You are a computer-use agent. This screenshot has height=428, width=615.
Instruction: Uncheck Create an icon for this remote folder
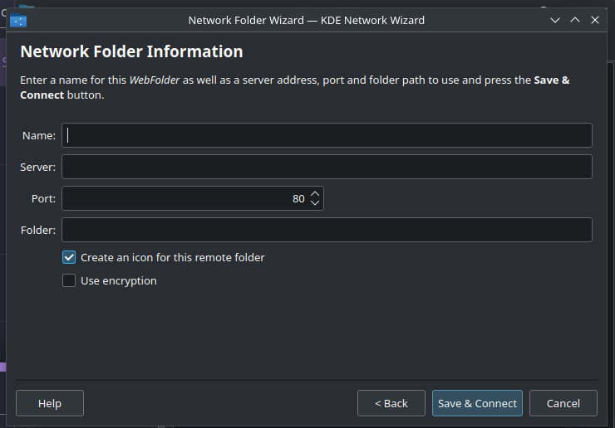click(70, 258)
